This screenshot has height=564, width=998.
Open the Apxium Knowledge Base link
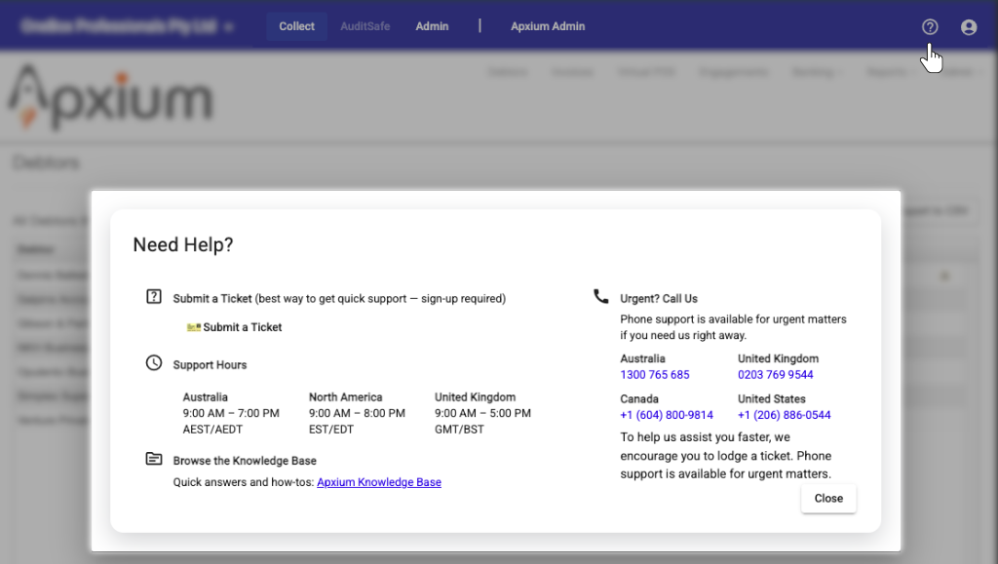(379, 482)
